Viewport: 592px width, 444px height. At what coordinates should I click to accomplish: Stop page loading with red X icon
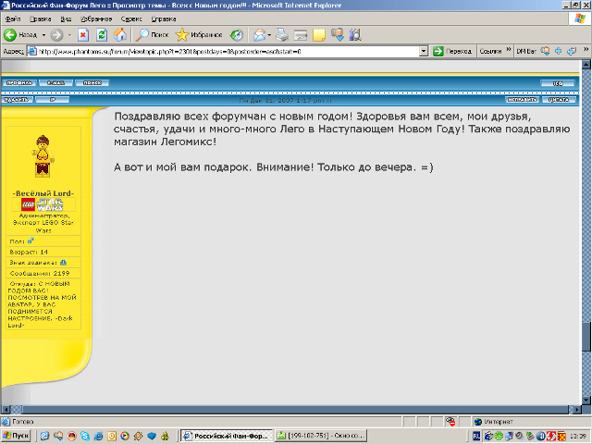(83, 35)
